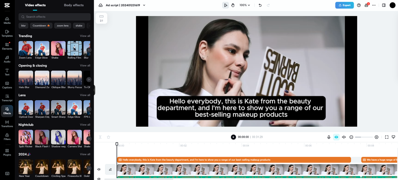This screenshot has height=180, width=398.
Task: Select the hand pan tool
Action: tap(233, 5)
